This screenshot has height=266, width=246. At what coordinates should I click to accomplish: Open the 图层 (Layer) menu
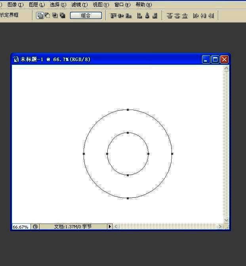coord(36,5)
